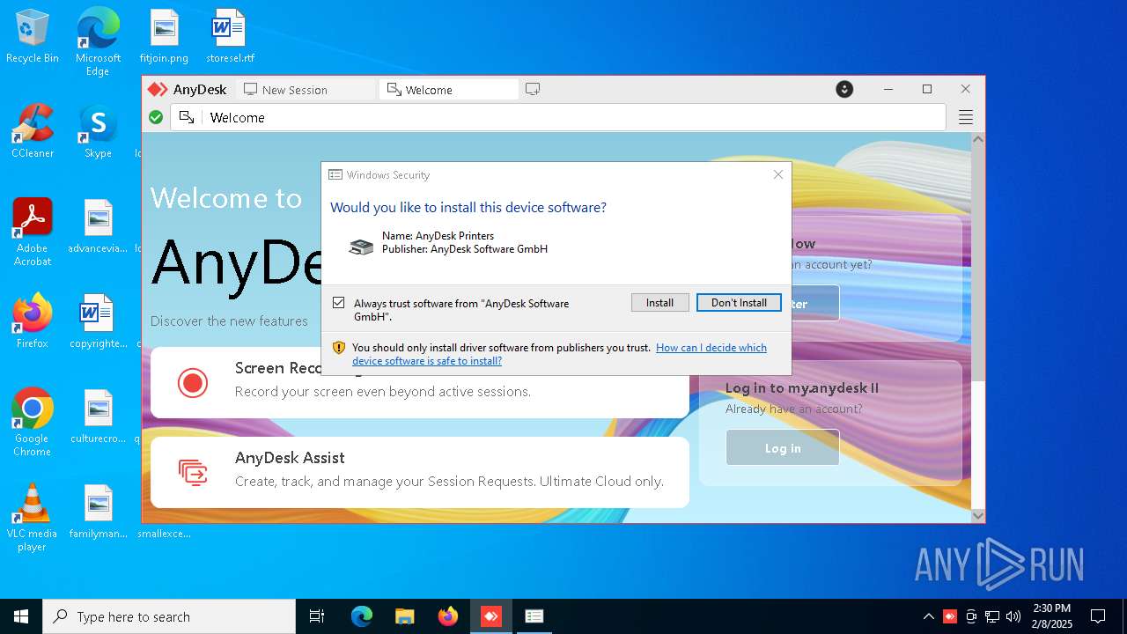Open Edge from the taskbar

pyautogui.click(x=362, y=616)
